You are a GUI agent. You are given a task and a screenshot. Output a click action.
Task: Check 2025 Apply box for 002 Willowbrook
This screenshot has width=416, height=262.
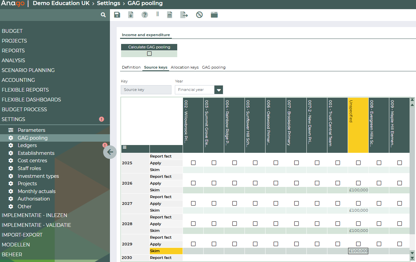(x=193, y=163)
